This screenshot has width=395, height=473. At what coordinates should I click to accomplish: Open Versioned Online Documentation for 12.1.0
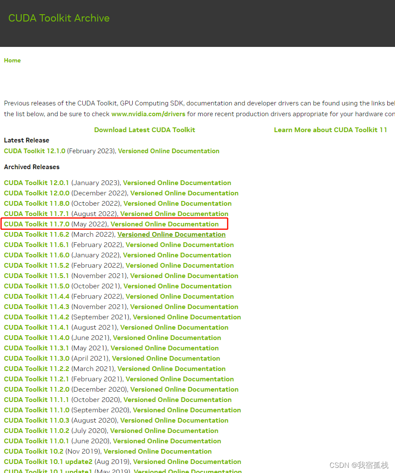[x=168, y=151]
